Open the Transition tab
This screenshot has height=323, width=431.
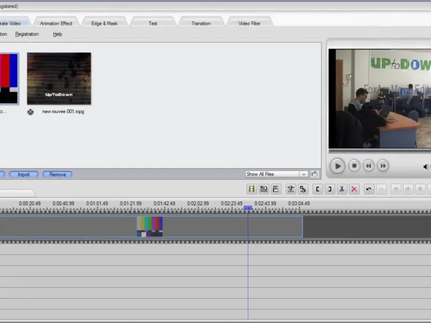[201, 23]
